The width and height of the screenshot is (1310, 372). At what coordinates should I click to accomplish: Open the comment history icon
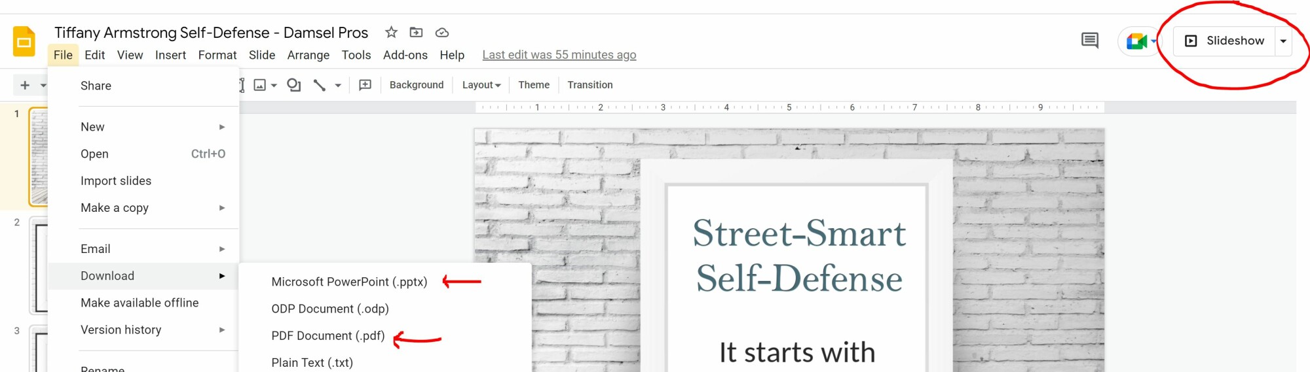click(x=1090, y=41)
